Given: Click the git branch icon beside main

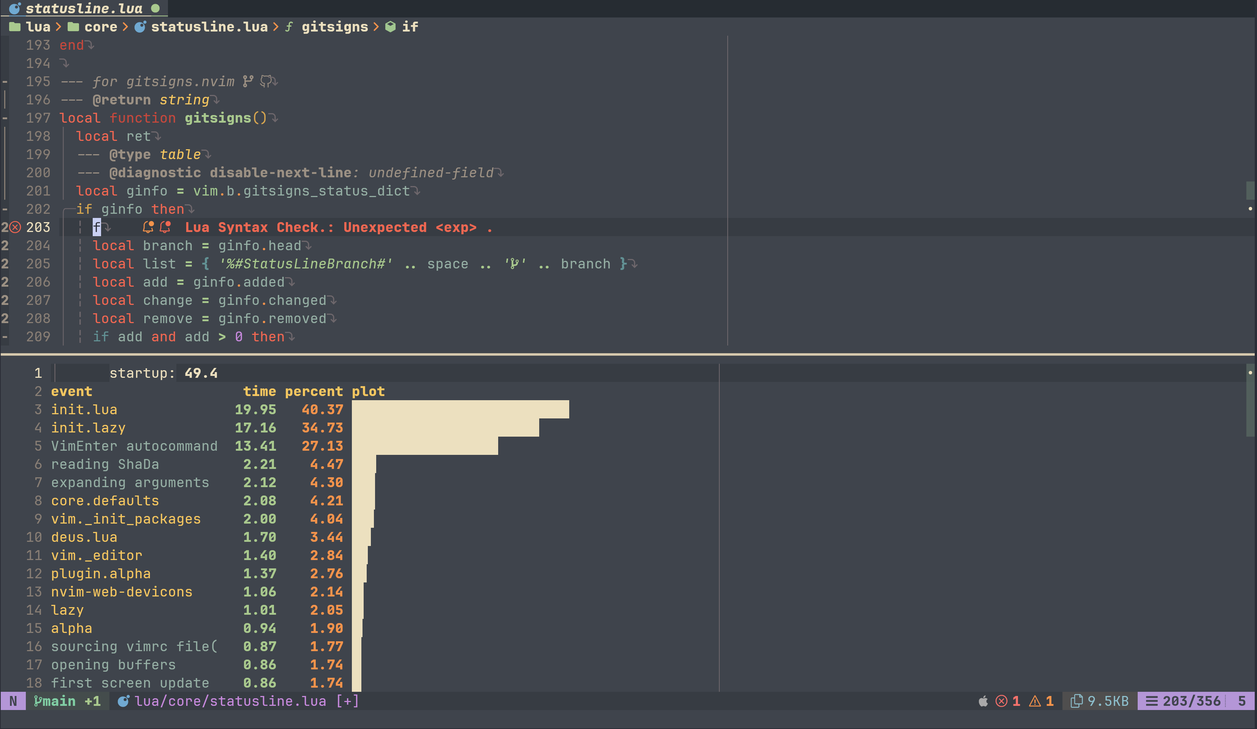Looking at the screenshot, I should pos(37,701).
